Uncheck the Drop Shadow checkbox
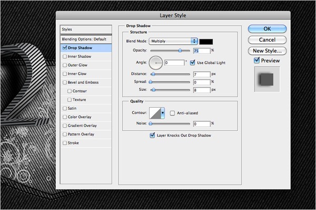 65,48
